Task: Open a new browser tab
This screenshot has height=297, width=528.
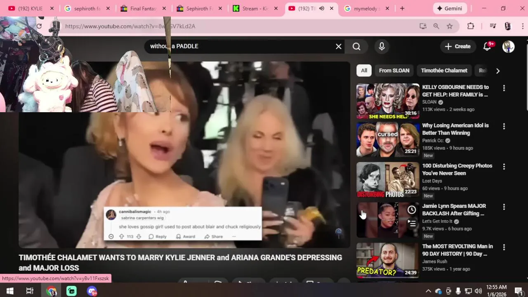Action: (x=402, y=8)
